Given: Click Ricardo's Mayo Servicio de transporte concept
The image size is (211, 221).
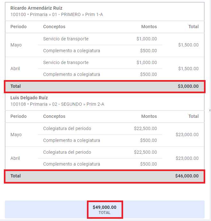Looking at the screenshot, I should click(66, 39).
